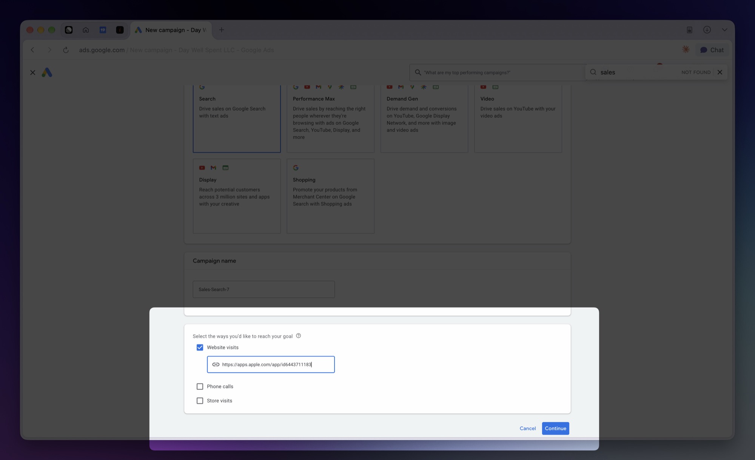Viewport: 755px width, 460px height.
Task: Choose the Demand Gen campaign type
Action: pyautogui.click(x=424, y=119)
